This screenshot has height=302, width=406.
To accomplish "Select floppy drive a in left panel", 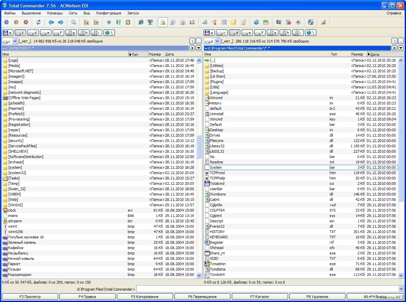I will click(8, 33).
